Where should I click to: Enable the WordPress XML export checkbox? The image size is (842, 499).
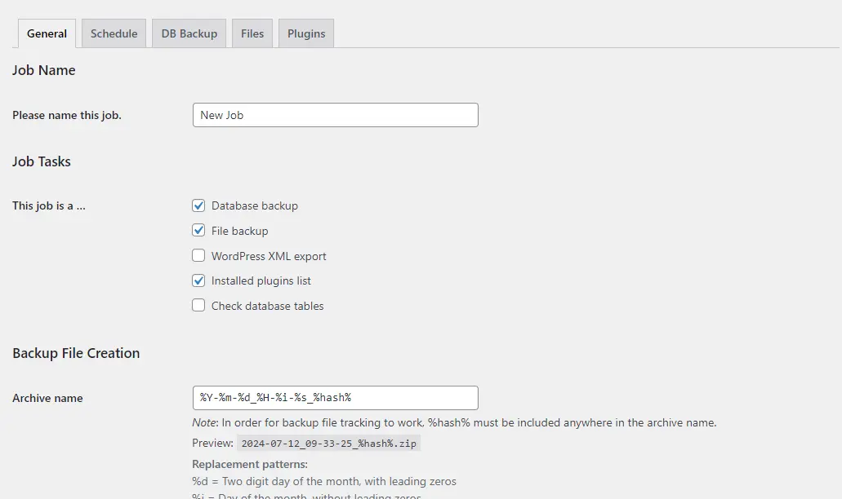(198, 255)
